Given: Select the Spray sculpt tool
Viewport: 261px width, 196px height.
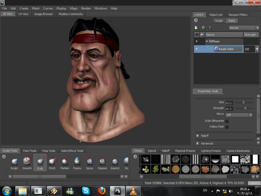Looking at the screenshot, I should [90, 162].
